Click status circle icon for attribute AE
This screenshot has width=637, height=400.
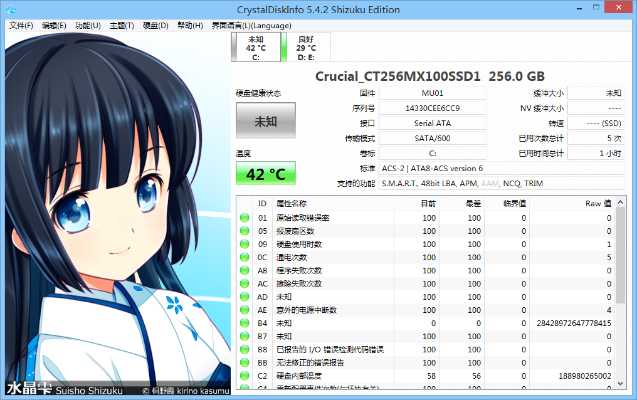245,310
